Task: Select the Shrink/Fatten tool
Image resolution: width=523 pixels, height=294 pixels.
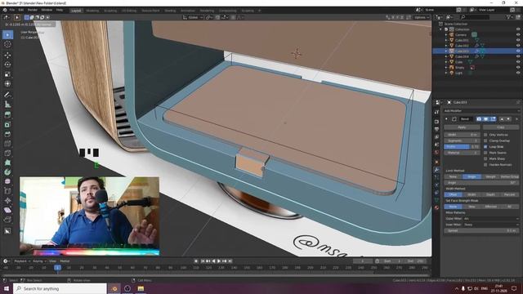Action: [7, 200]
